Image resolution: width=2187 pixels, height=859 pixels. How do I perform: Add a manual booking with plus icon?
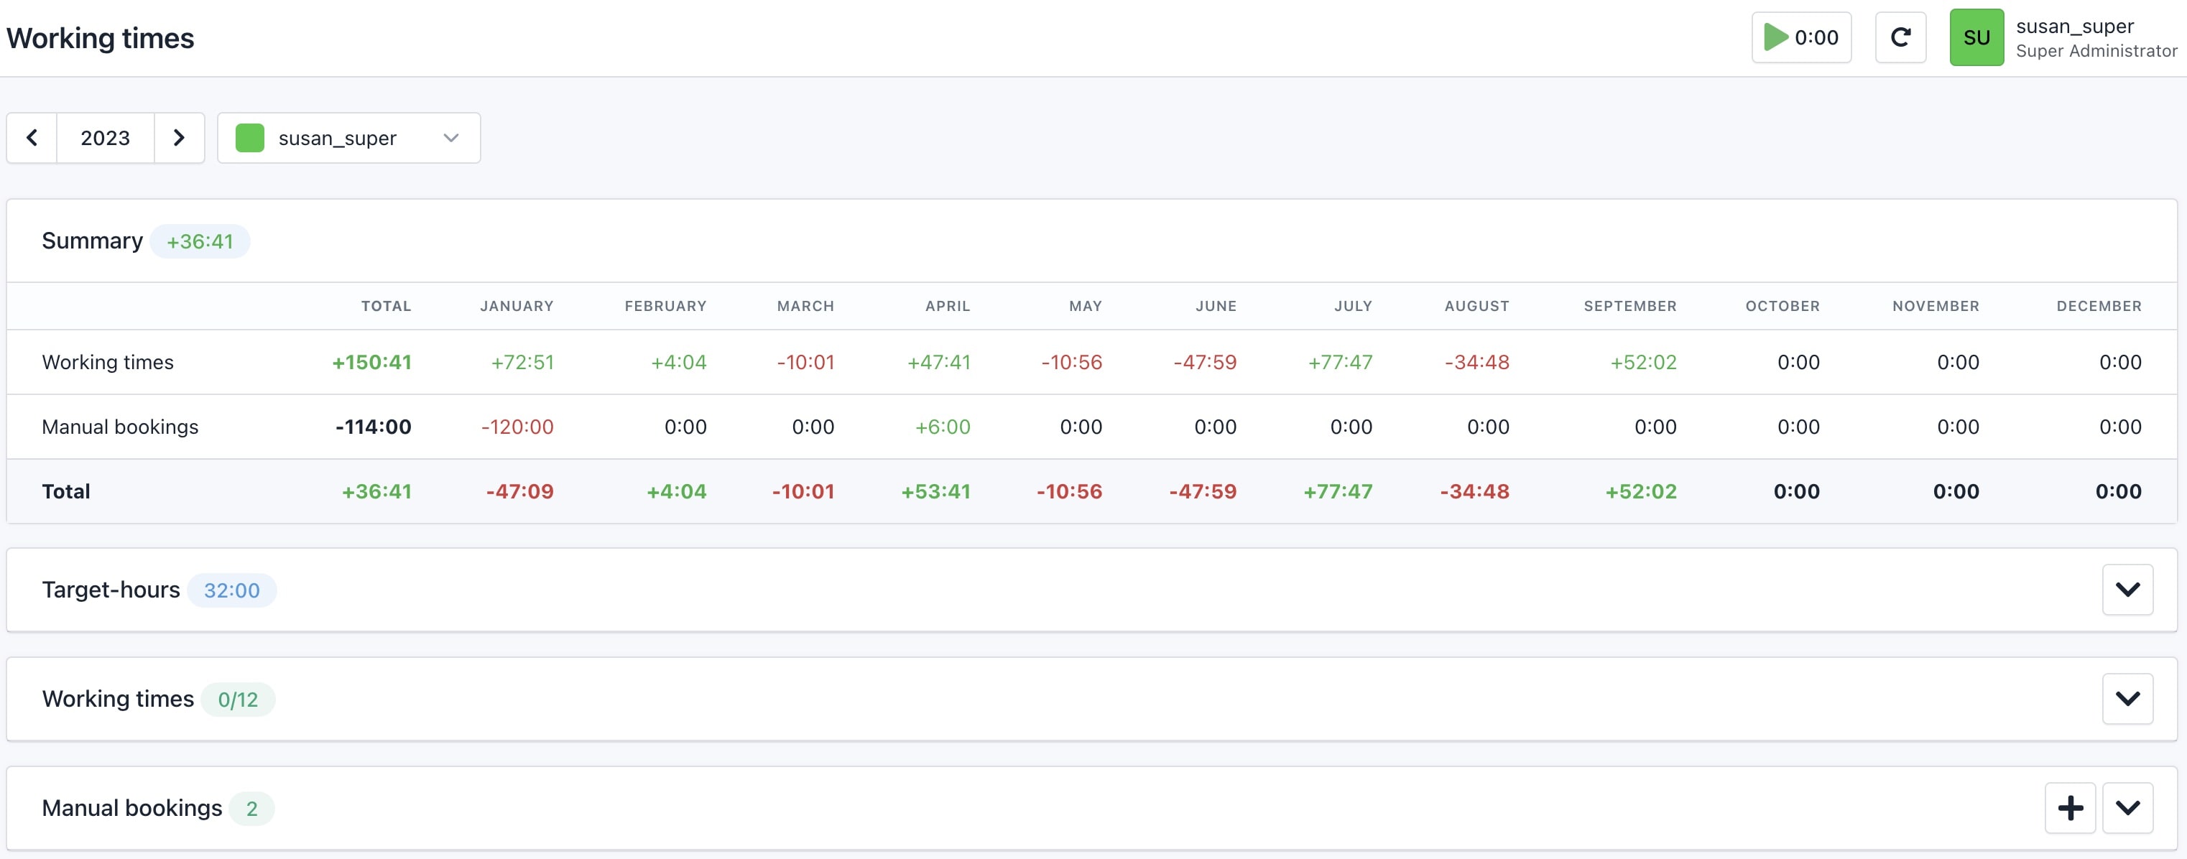(x=2070, y=807)
